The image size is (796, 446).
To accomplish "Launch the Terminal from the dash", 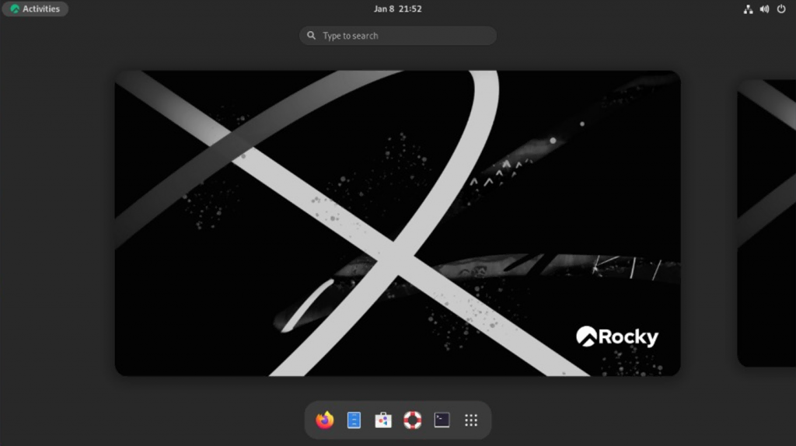I will (x=442, y=420).
